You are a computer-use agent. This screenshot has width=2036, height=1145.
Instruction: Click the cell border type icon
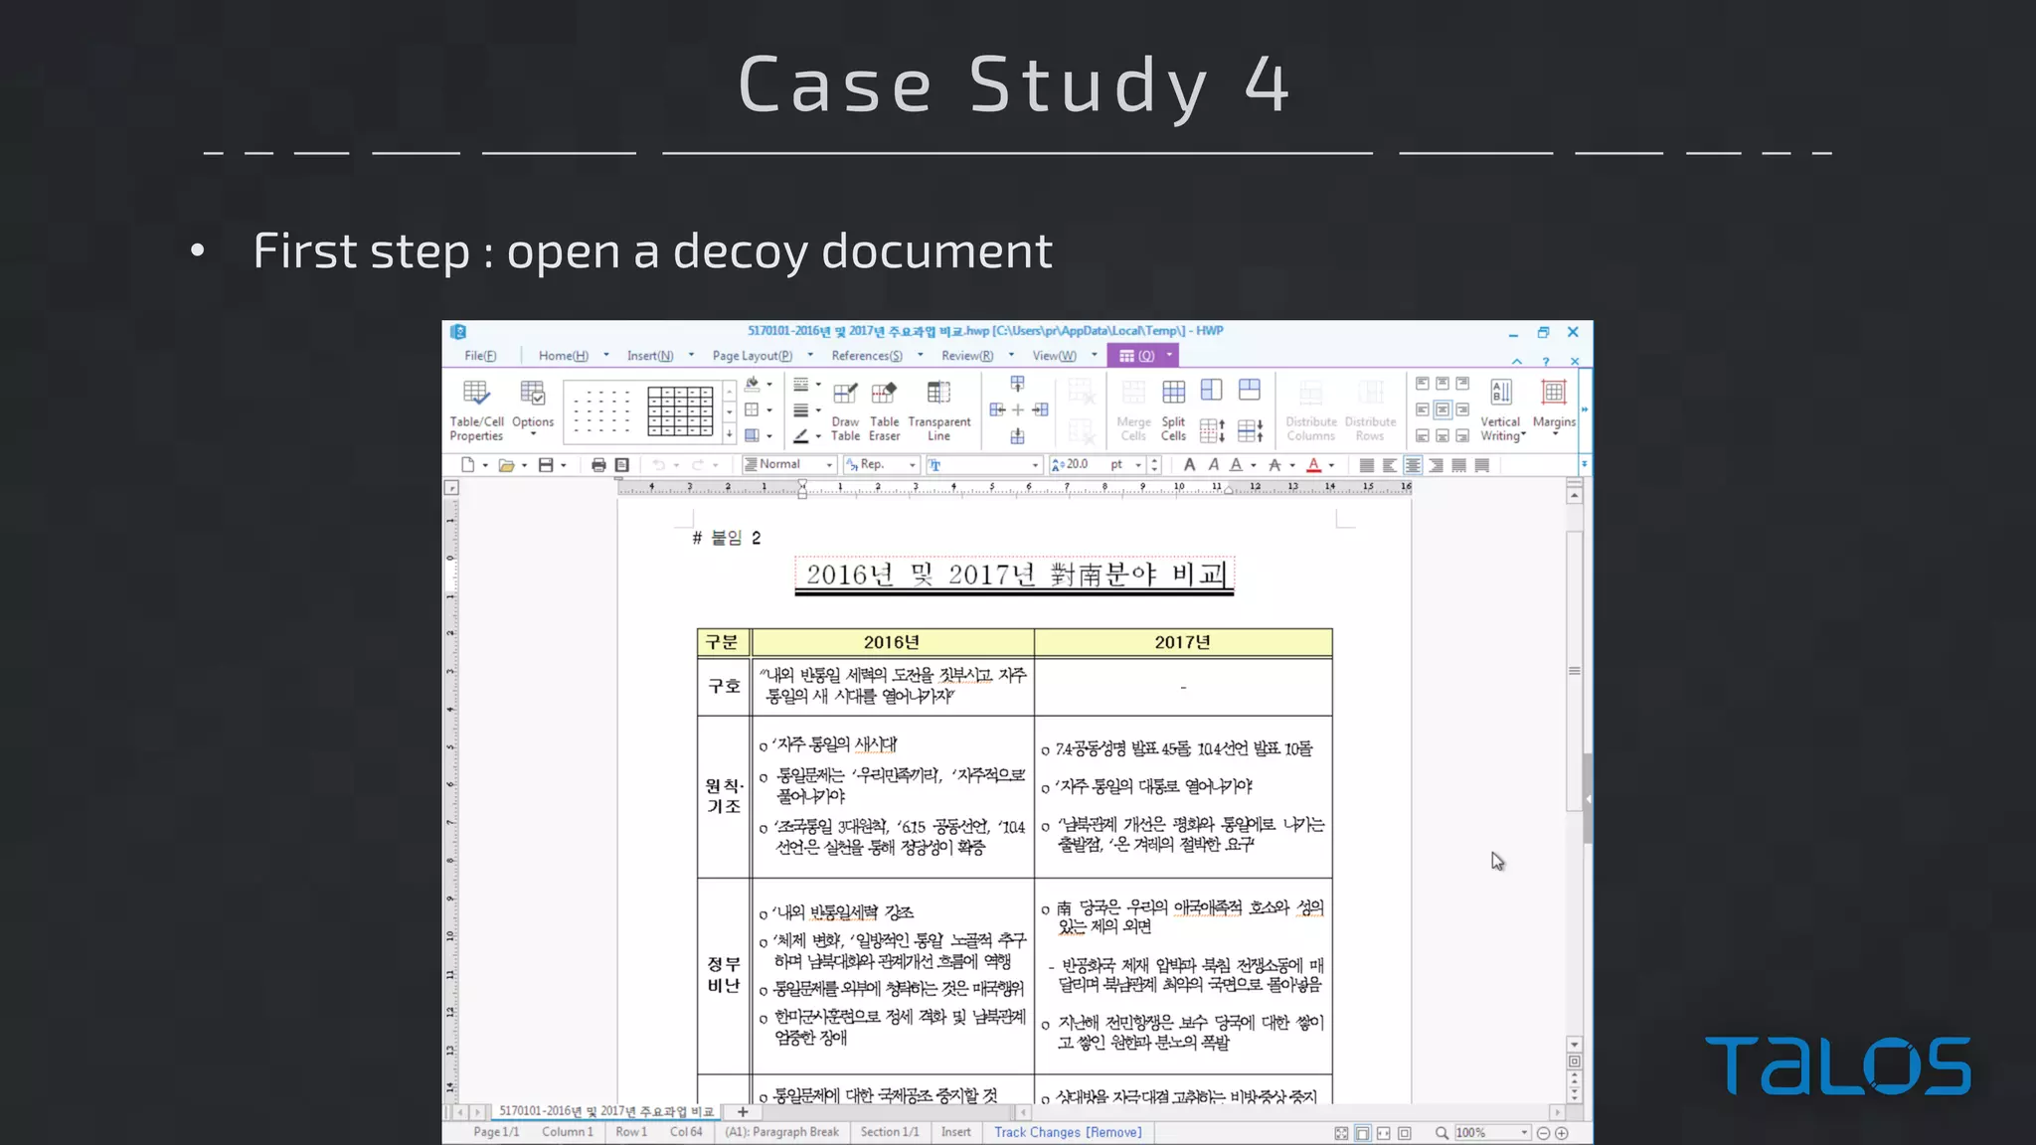click(753, 409)
